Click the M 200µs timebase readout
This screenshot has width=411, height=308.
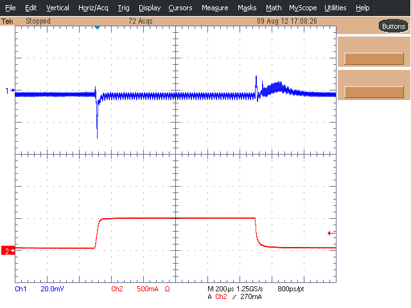click(x=221, y=289)
